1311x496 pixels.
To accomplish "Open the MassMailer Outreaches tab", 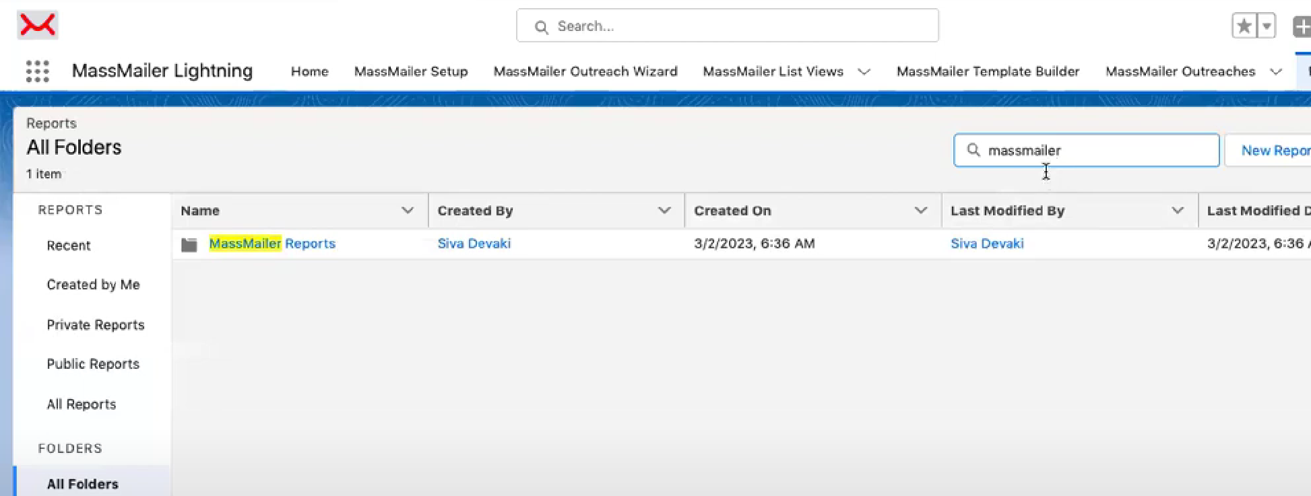I will pos(1180,71).
